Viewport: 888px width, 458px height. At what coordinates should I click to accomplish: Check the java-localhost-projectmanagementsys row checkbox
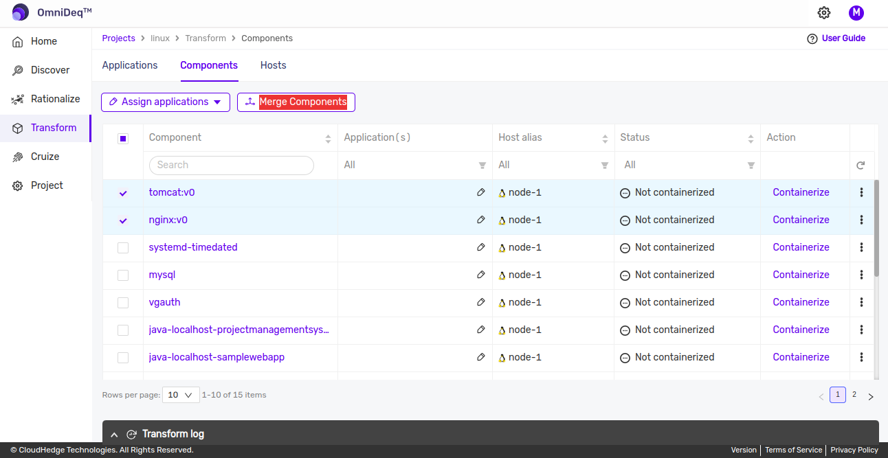123,330
